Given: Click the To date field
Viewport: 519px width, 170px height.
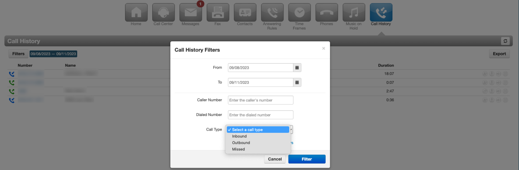Looking at the screenshot, I should 261,82.
